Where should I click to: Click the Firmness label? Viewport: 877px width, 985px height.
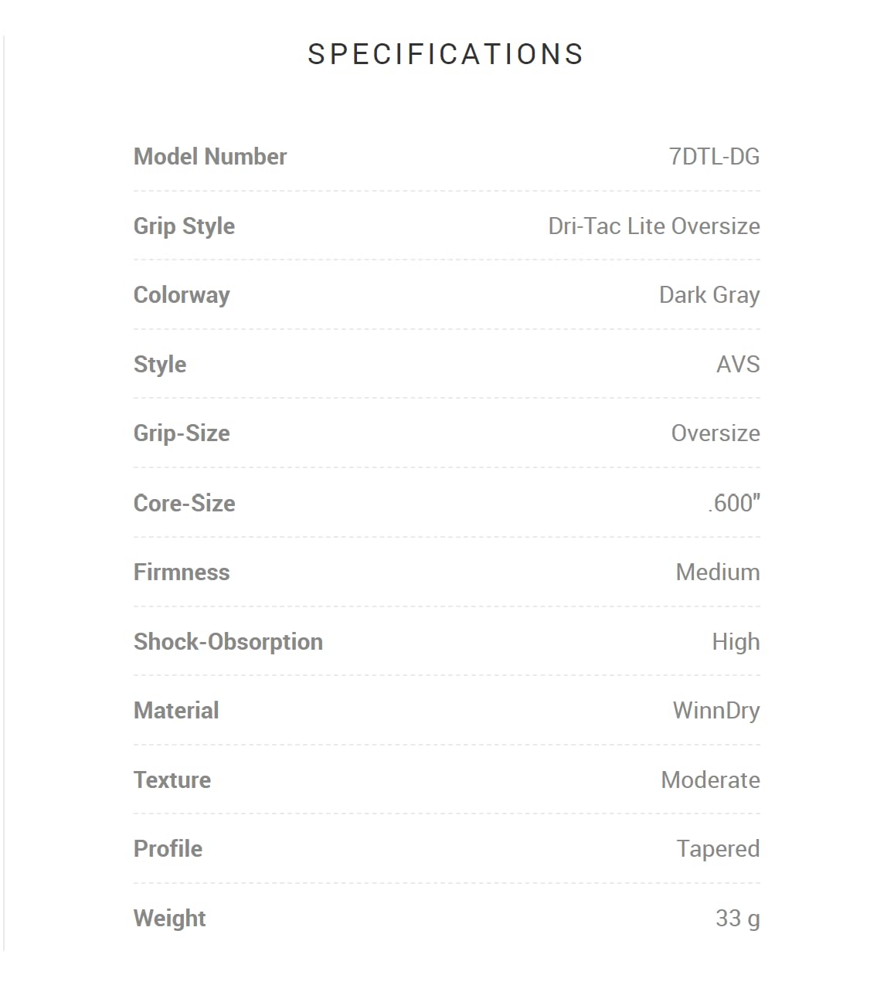[x=182, y=572]
